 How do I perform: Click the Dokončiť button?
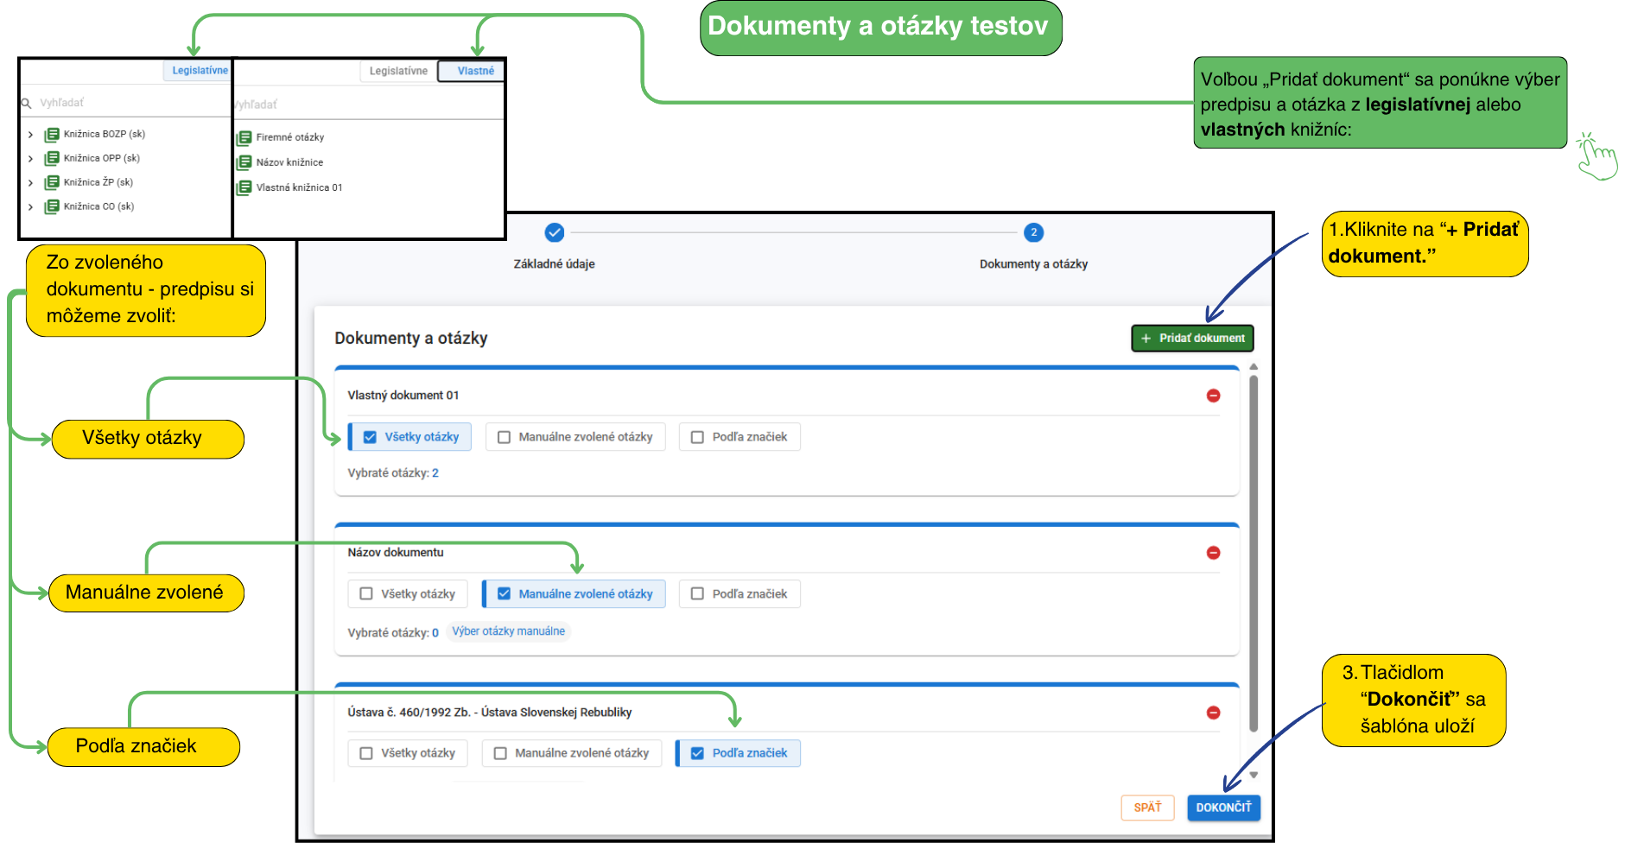[1223, 808]
